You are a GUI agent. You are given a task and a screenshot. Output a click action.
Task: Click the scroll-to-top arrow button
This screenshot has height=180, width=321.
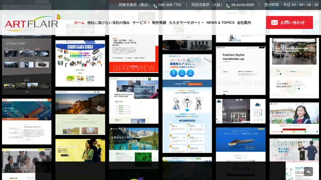coord(308,171)
